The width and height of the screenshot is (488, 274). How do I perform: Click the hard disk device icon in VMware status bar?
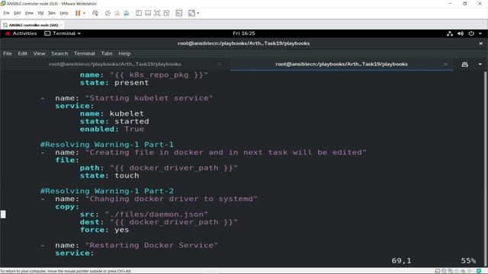click(437, 271)
